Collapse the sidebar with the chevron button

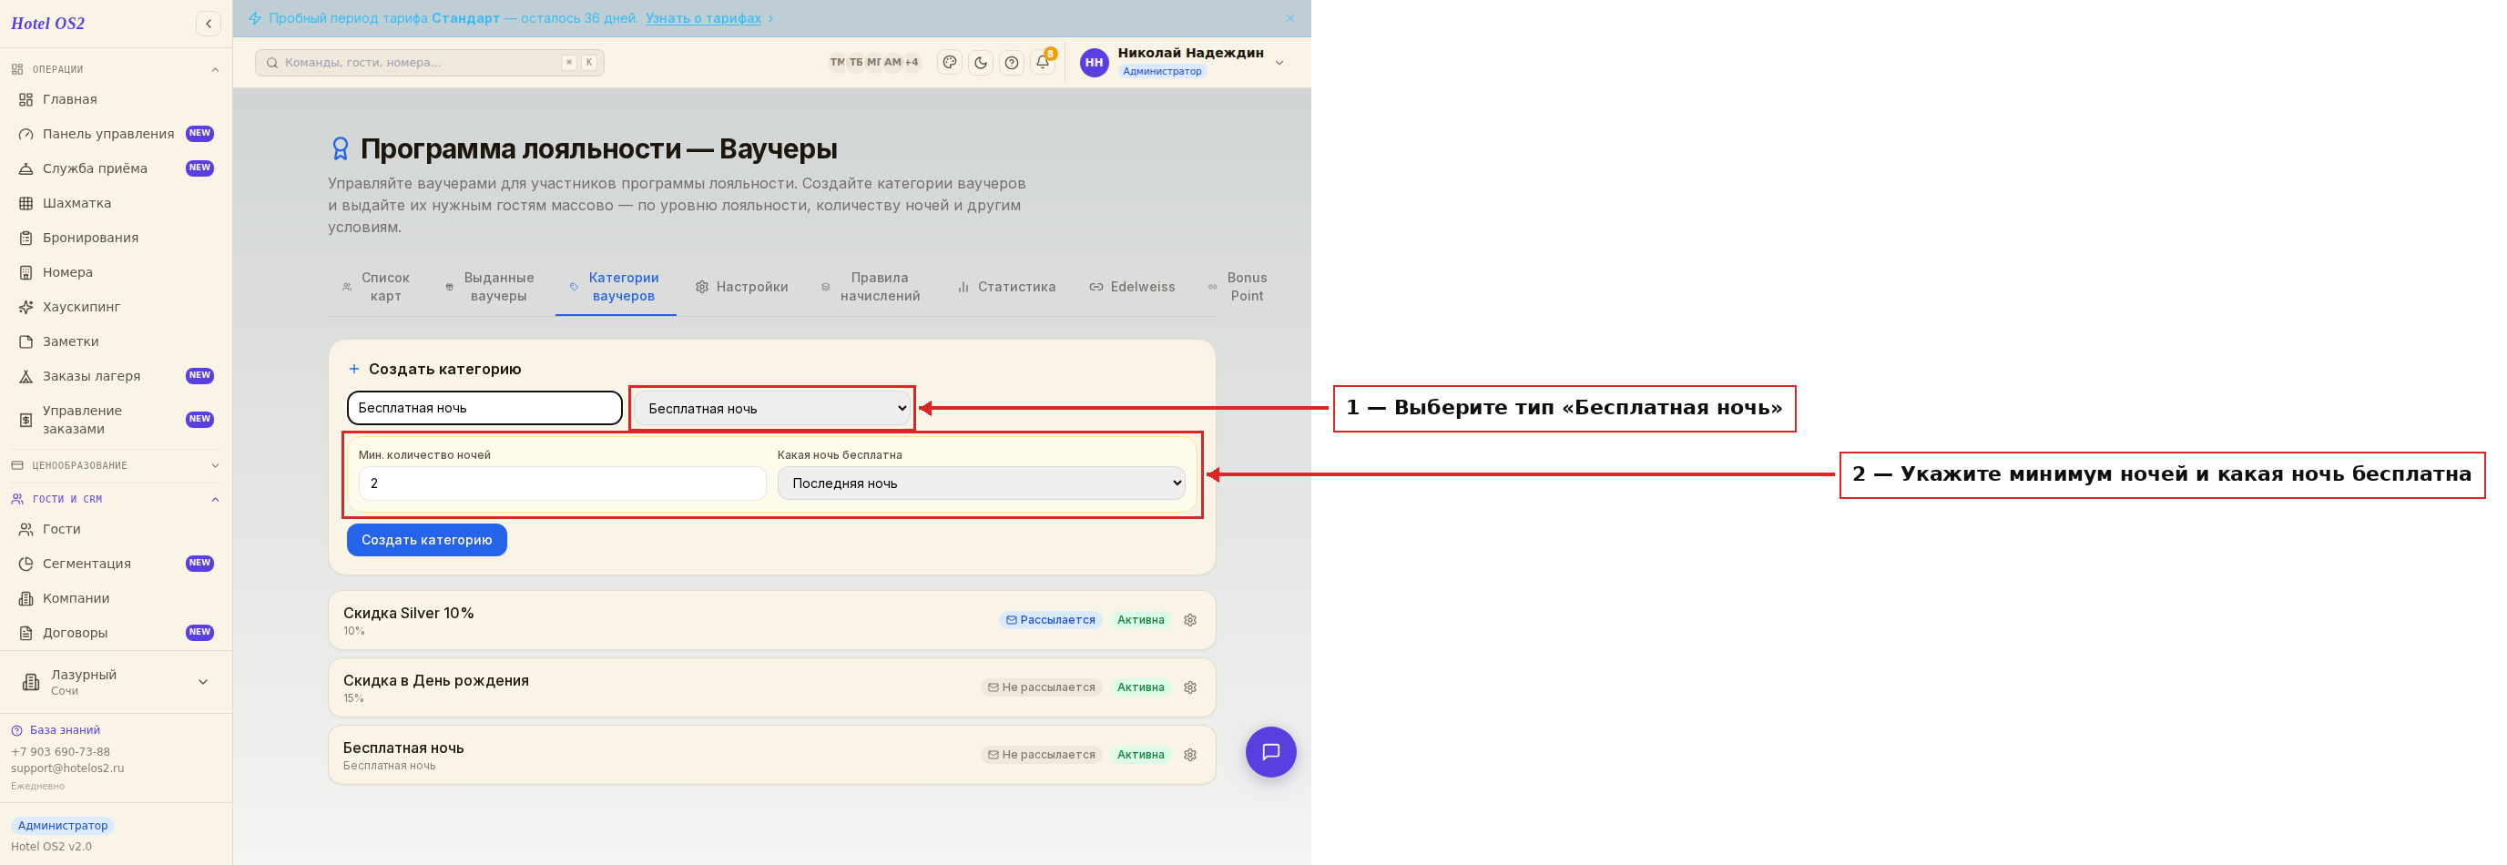pos(209,24)
